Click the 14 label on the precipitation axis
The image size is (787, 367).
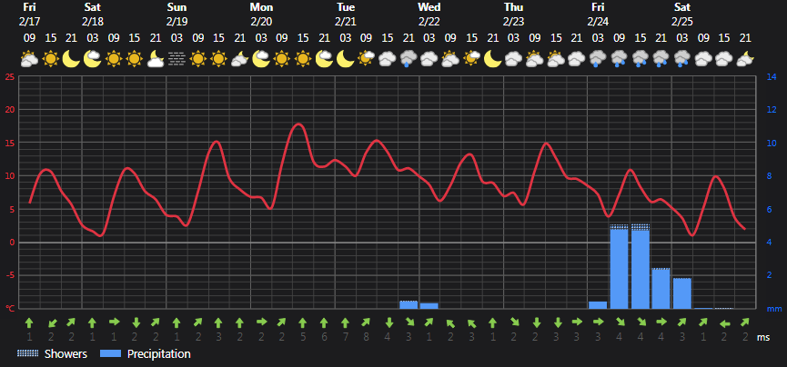[x=772, y=76]
